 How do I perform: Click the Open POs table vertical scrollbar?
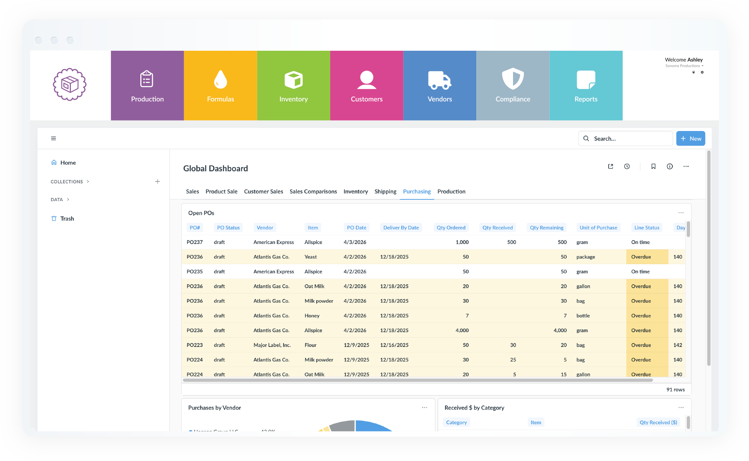[688, 229]
